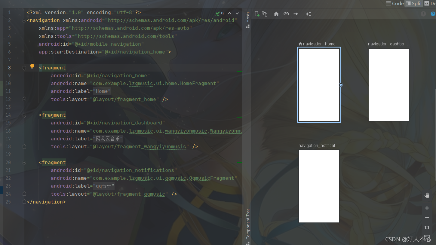The image size is (436, 245).
Task: Jump to next warning with the down chevron
Action: click(x=237, y=13)
